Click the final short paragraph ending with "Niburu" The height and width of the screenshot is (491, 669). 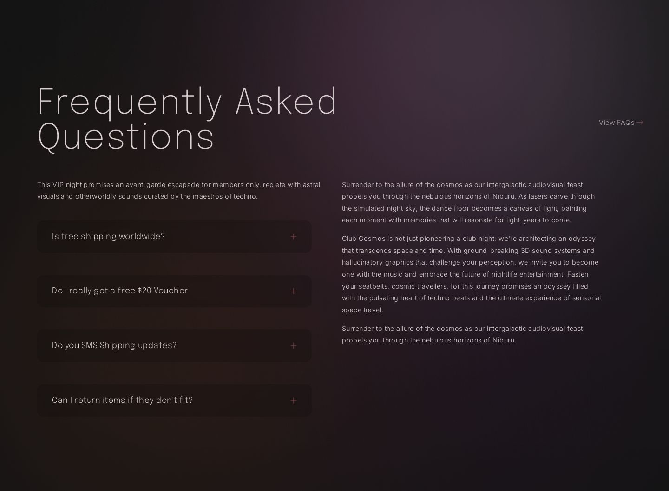(462, 334)
